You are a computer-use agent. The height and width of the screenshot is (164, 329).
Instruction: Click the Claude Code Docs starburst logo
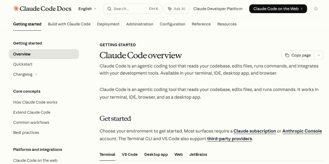click(x=16, y=9)
